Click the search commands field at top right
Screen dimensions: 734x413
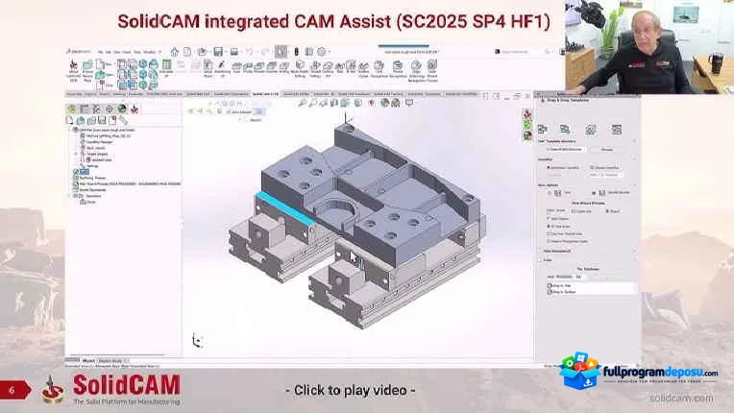click(x=522, y=52)
